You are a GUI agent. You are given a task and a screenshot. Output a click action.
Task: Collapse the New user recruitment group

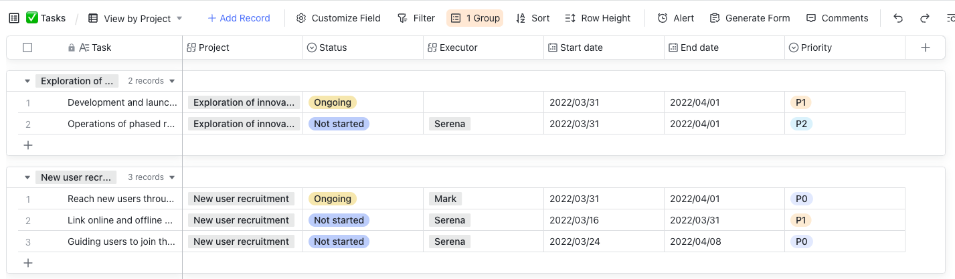(27, 177)
